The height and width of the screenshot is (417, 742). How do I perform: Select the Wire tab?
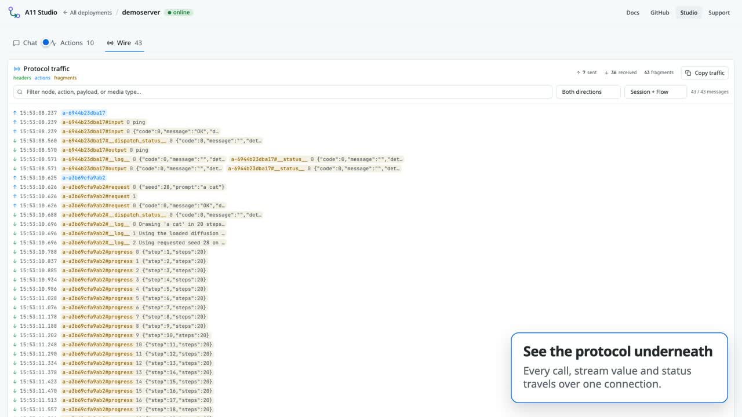[125, 43]
